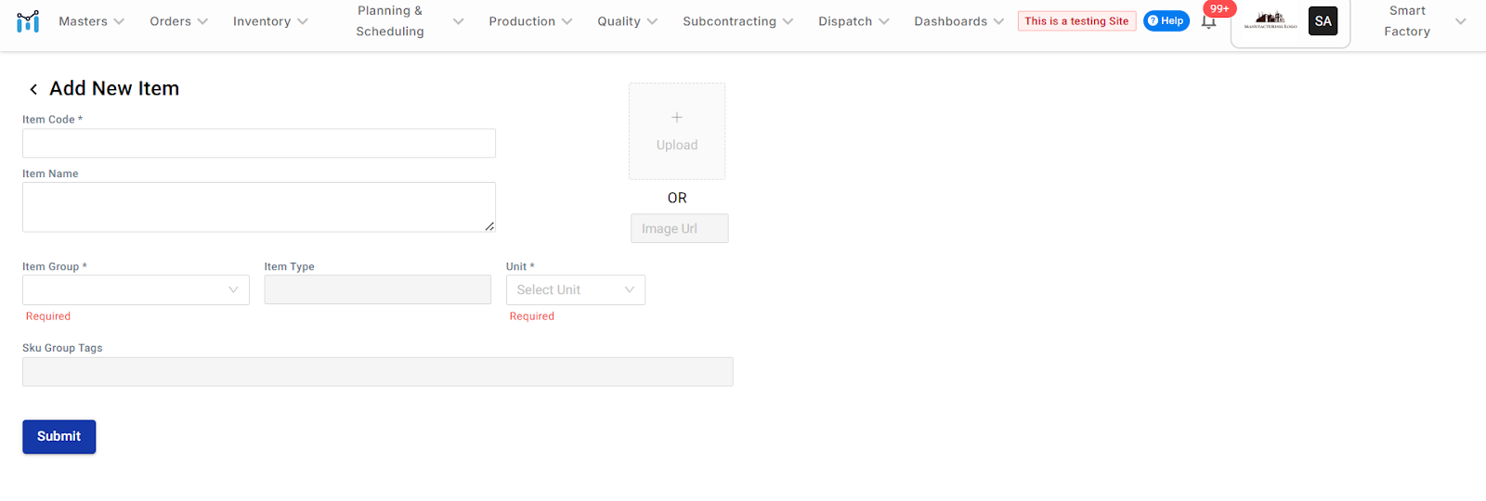Click the manufacturing company logo

[1270, 20]
